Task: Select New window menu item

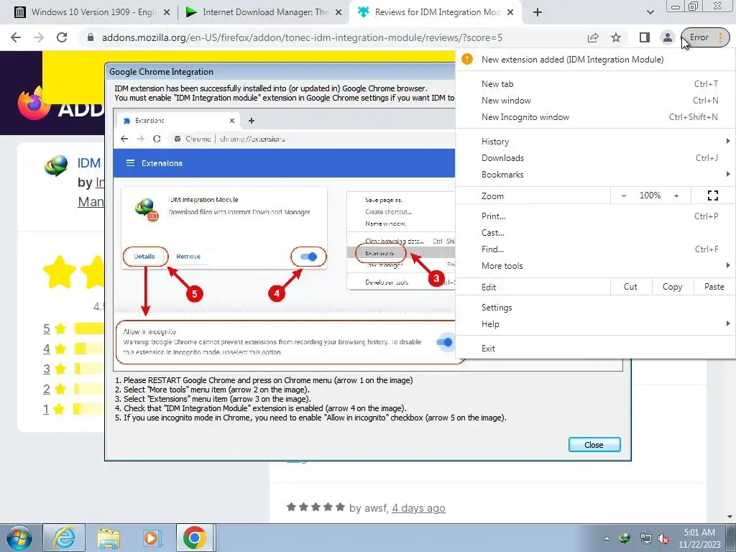Action: [595, 101]
